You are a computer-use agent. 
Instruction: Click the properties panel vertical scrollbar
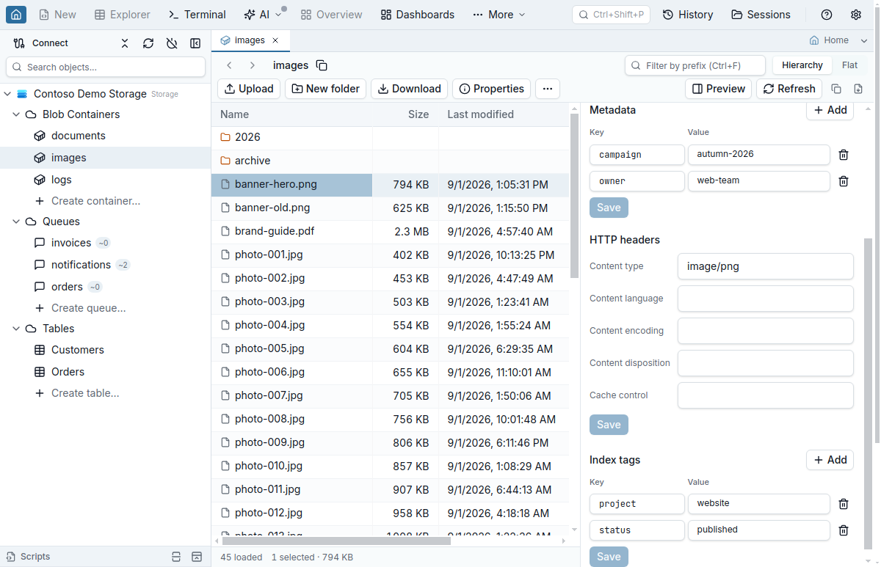[x=869, y=392]
